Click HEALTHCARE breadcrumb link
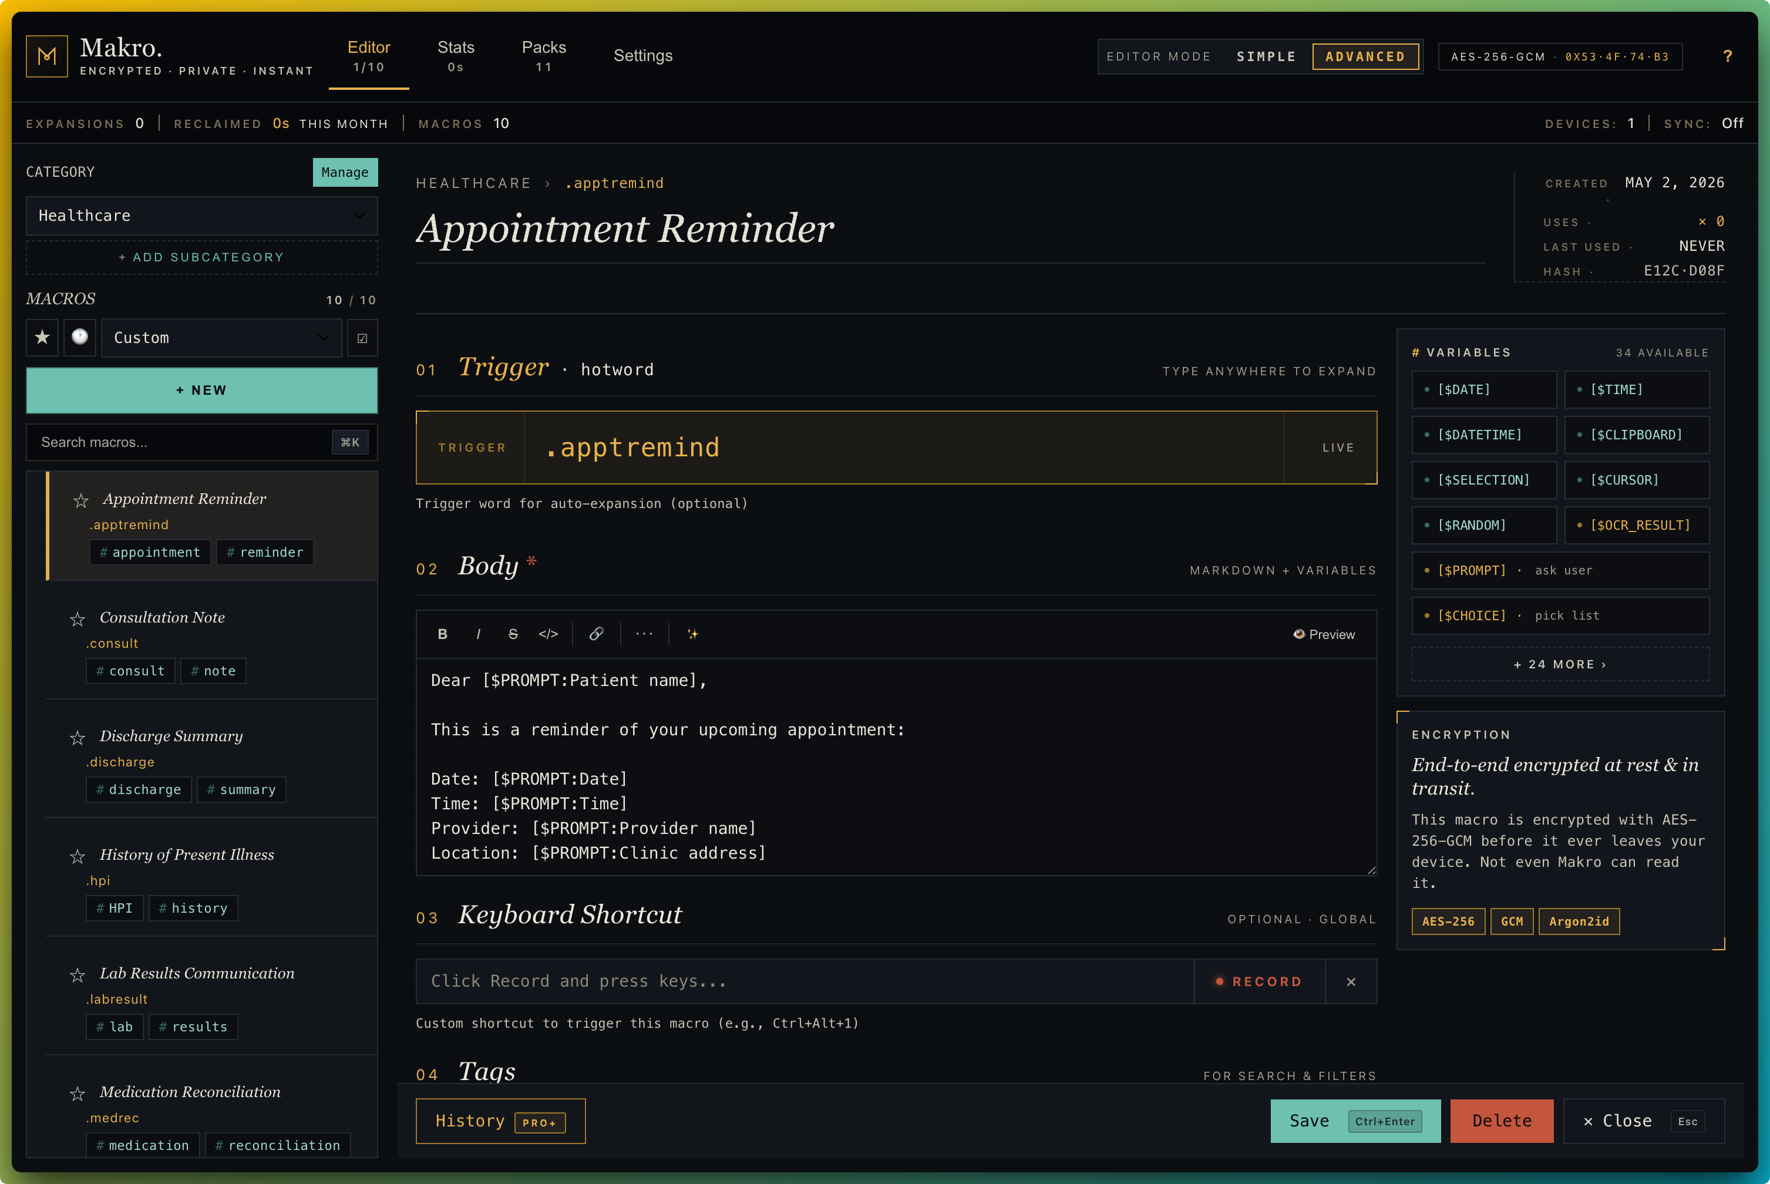This screenshot has height=1184, width=1770. (x=473, y=183)
